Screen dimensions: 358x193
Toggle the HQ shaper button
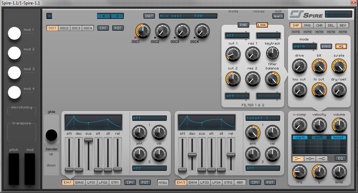point(341,46)
